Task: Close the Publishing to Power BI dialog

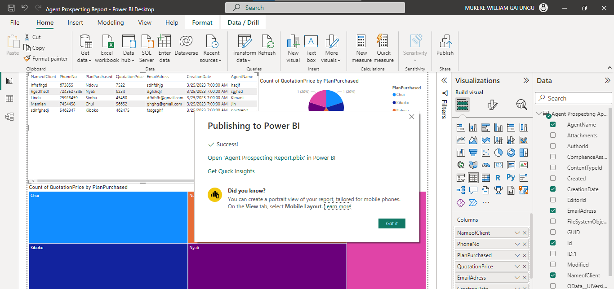Action: coord(412,117)
